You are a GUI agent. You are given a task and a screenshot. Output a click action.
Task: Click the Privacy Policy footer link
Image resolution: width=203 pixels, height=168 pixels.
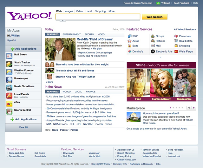click(x=124, y=156)
